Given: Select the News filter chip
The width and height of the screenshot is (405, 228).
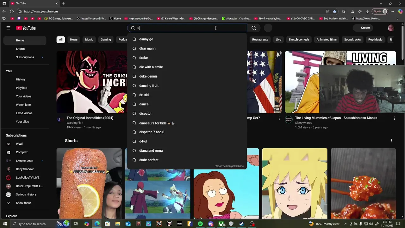Looking at the screenshot, I should [74, 40].
